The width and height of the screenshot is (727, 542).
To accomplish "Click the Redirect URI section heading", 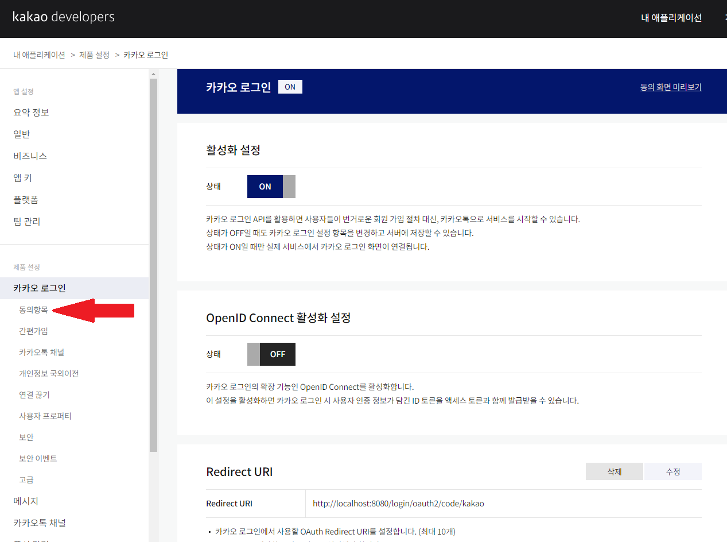I will coord(239,472).
